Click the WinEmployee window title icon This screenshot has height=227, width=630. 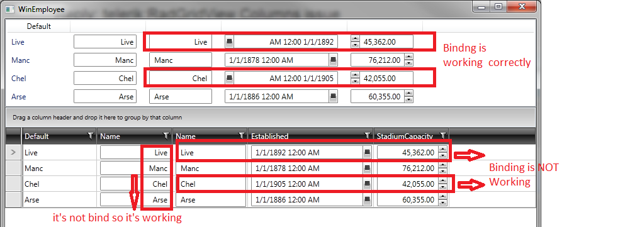(x=10, y=9)
